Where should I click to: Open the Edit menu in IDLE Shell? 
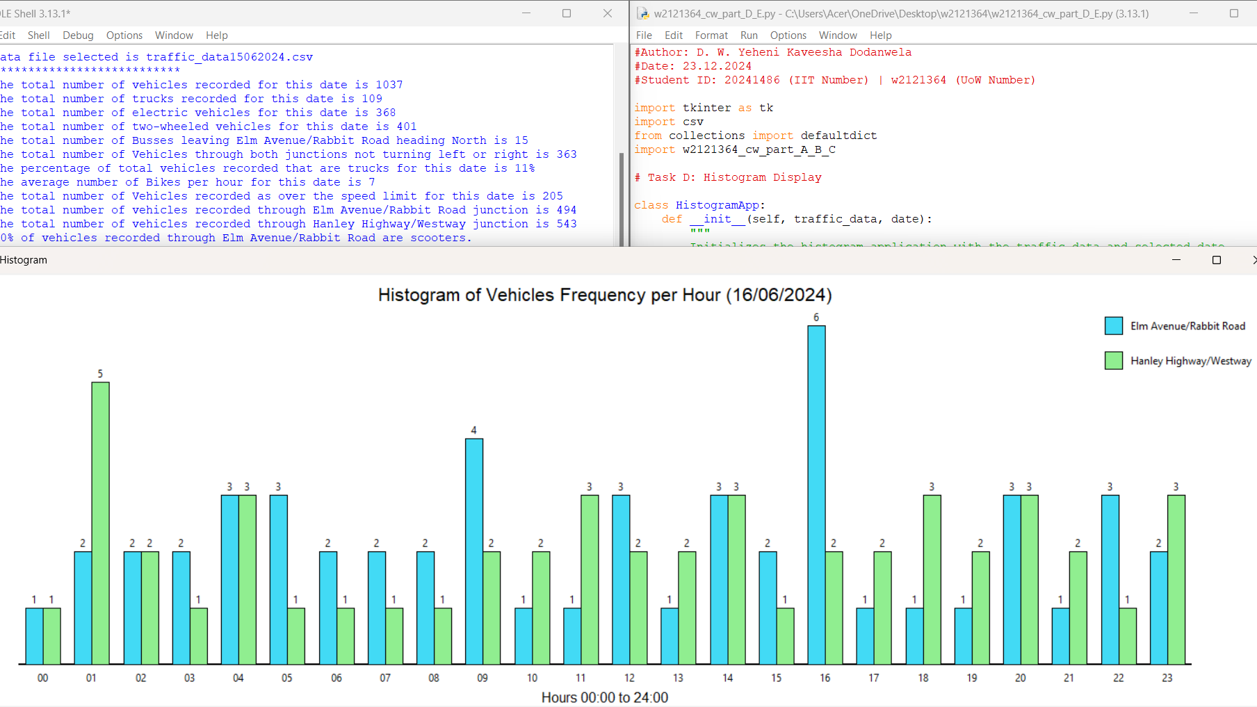click(x=8, y=35)
